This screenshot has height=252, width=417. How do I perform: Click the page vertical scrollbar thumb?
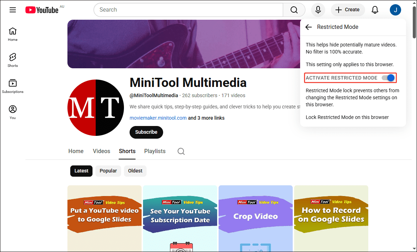[414, 23]
